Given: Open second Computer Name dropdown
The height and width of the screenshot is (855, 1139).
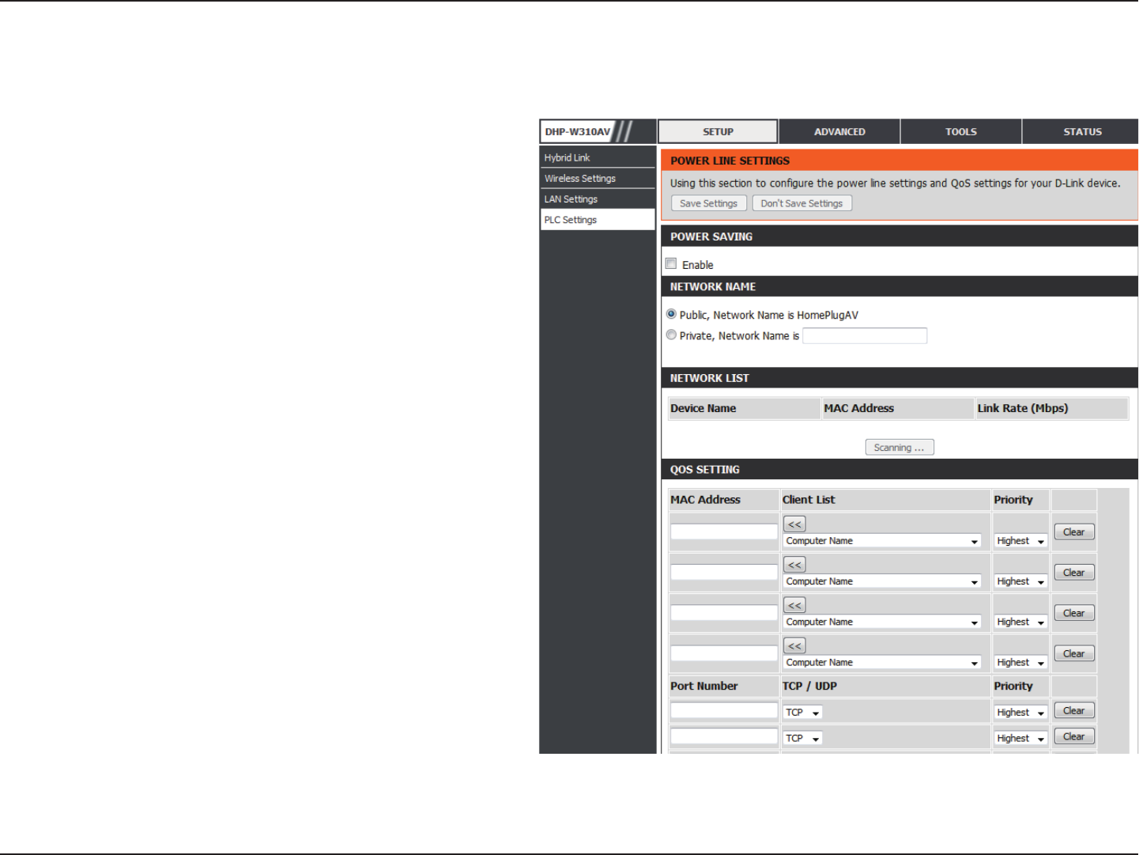Looking at the screenshot, I should point(882,581).
